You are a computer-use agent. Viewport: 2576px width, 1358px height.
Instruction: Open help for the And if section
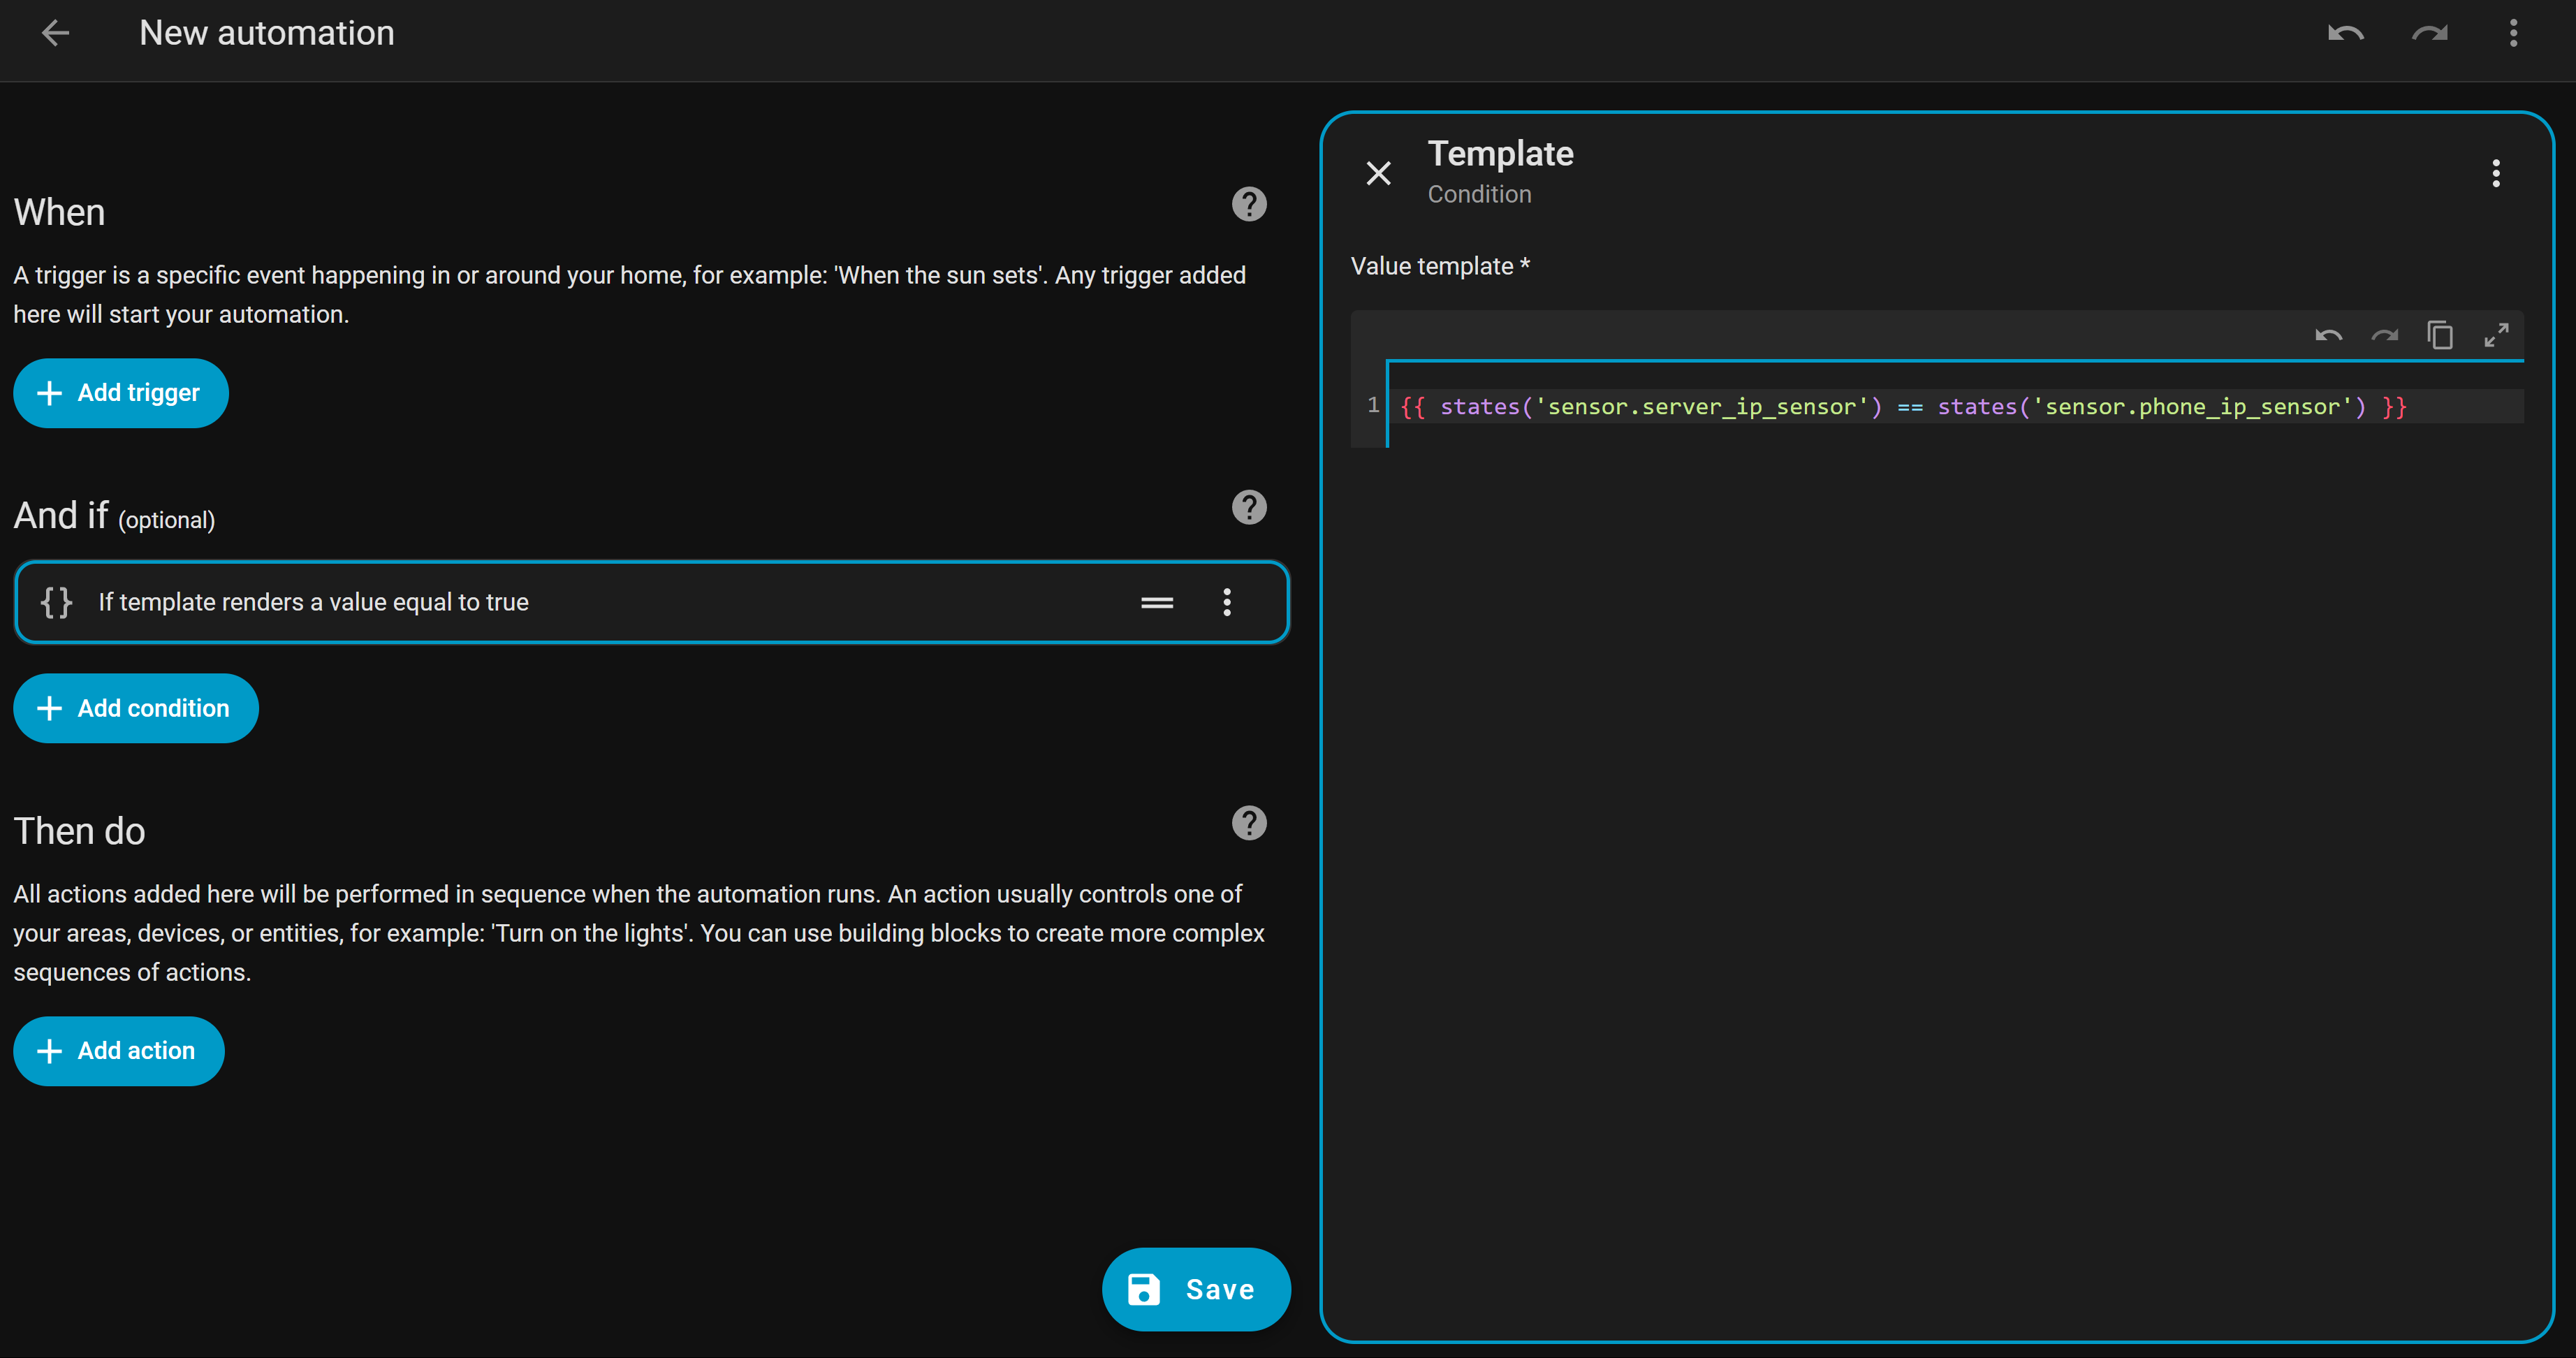1249,508
